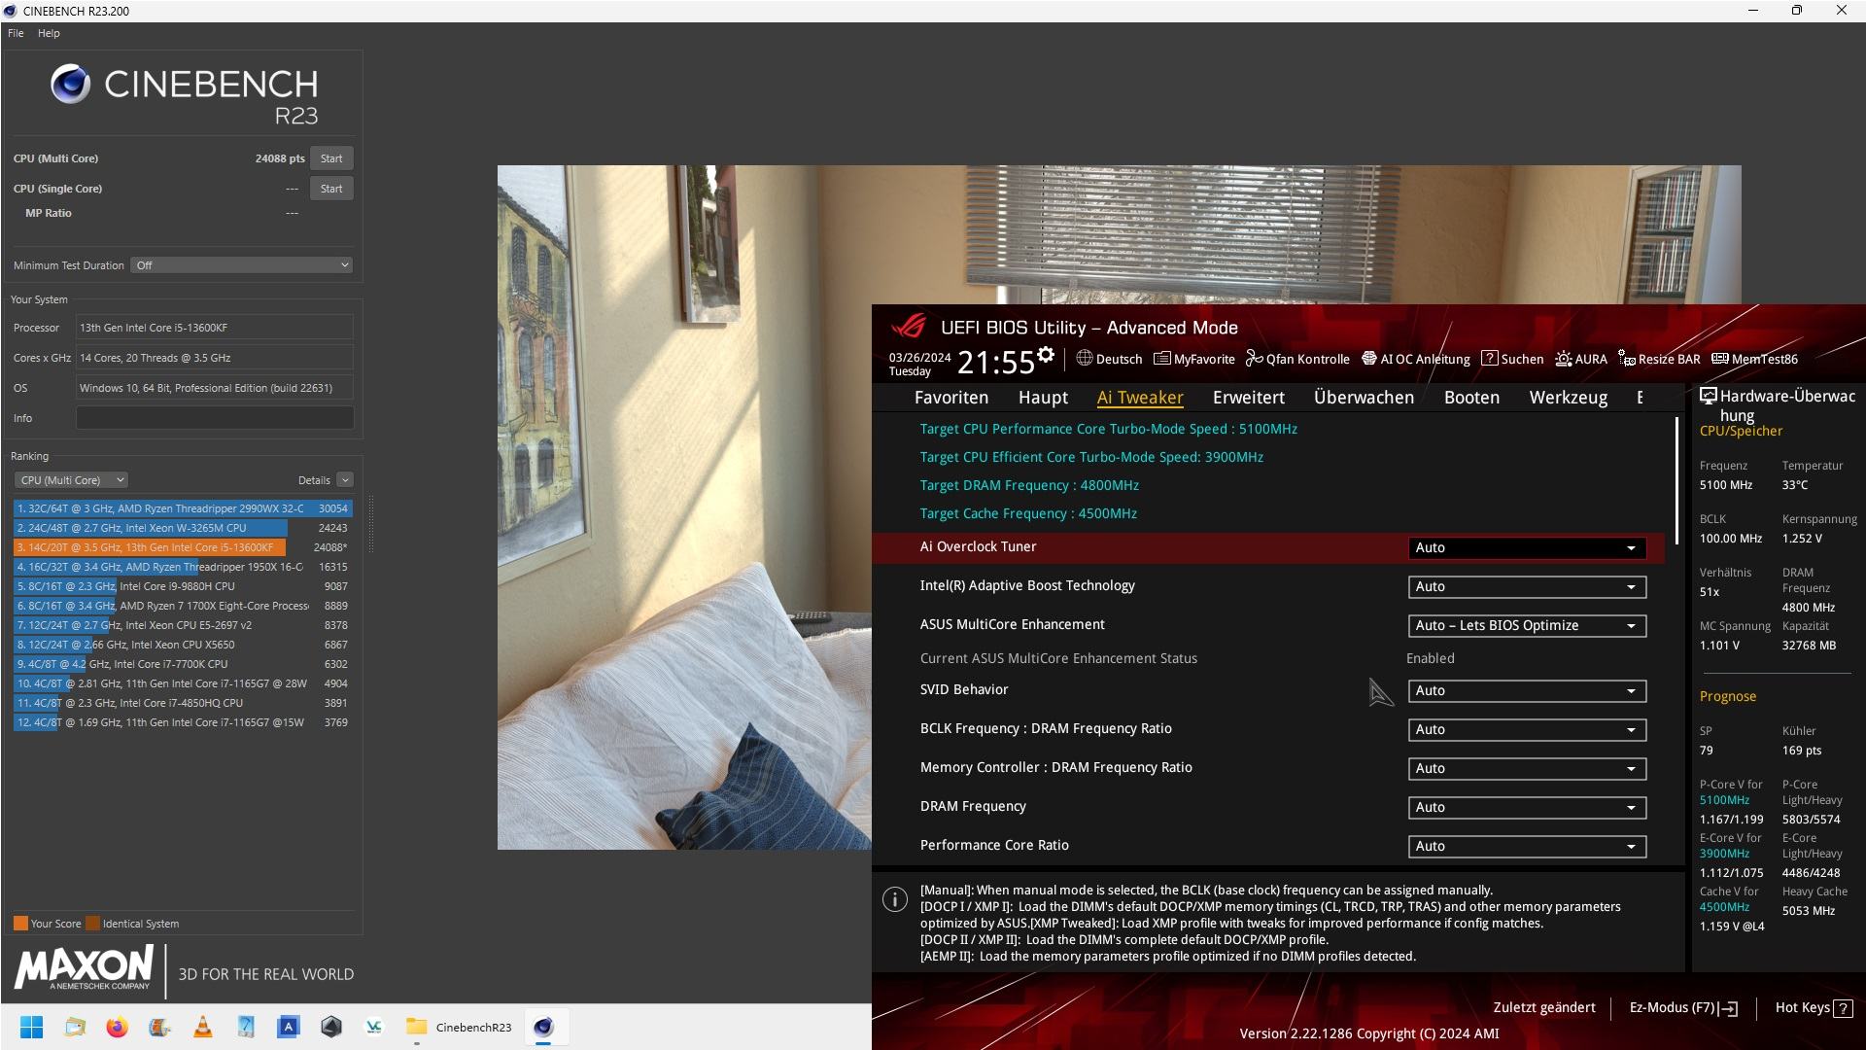Viewport: 1866px width, 1050px height.
Task: Open Suchen search in BIOS
Action: pyautogui.click(x=1512, y=359)
